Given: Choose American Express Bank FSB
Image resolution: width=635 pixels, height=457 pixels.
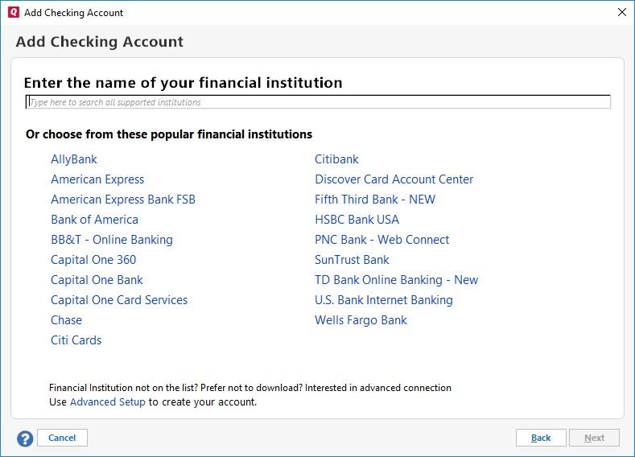Looking at the screenshot, I should pyautogui.click(x=123, y=200).
